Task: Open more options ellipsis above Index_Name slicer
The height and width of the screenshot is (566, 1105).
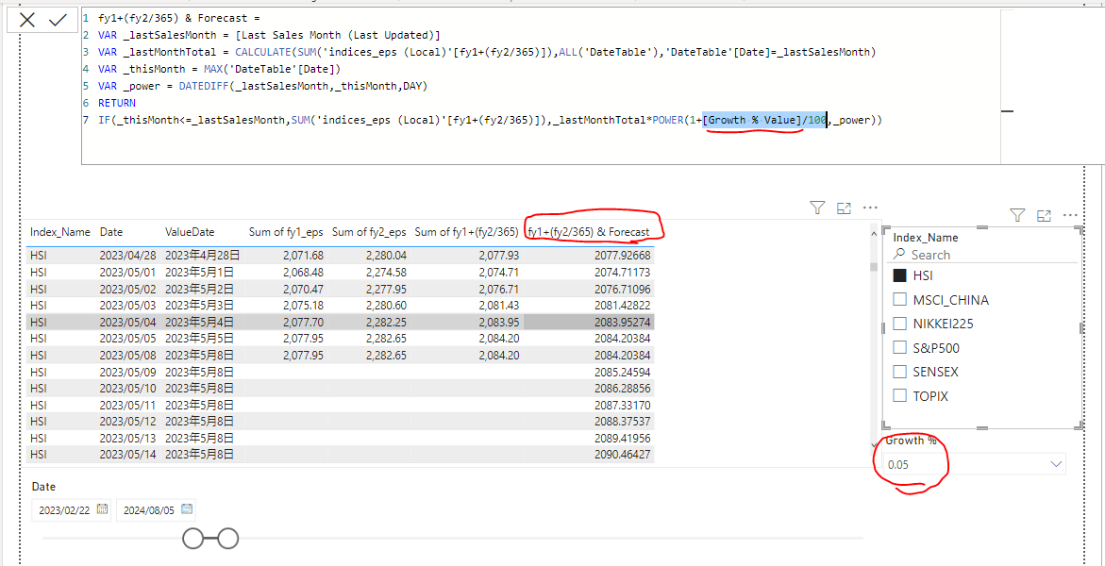Action: click(x=1070, y=215)
